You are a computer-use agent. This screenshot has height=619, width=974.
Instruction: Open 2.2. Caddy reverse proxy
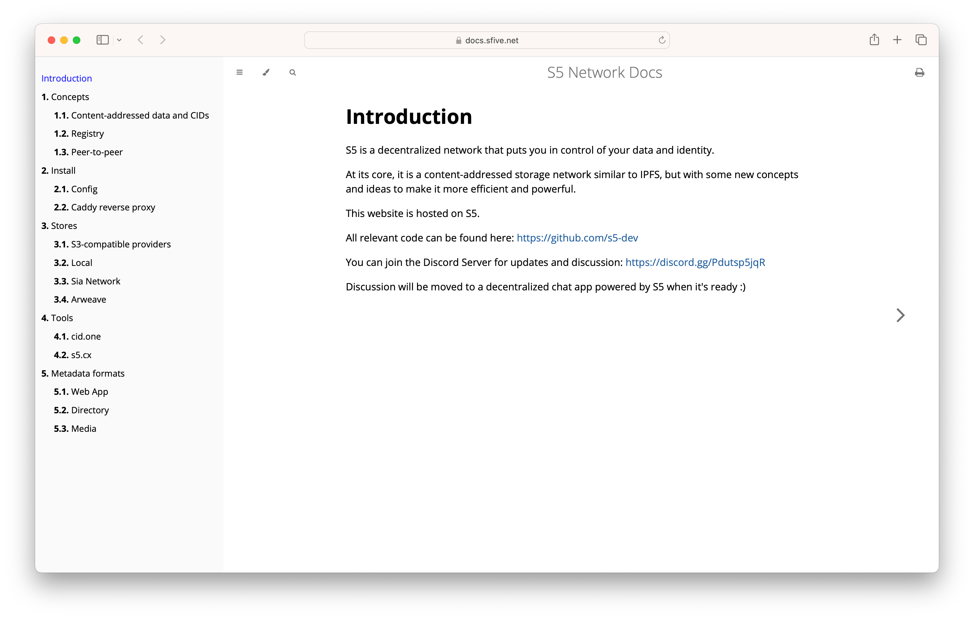[104, 207]
